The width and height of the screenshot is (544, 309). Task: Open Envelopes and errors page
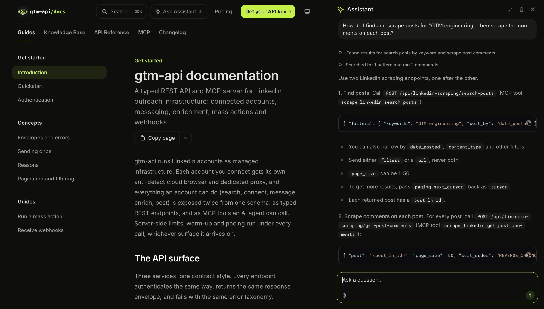coord(44,137)
